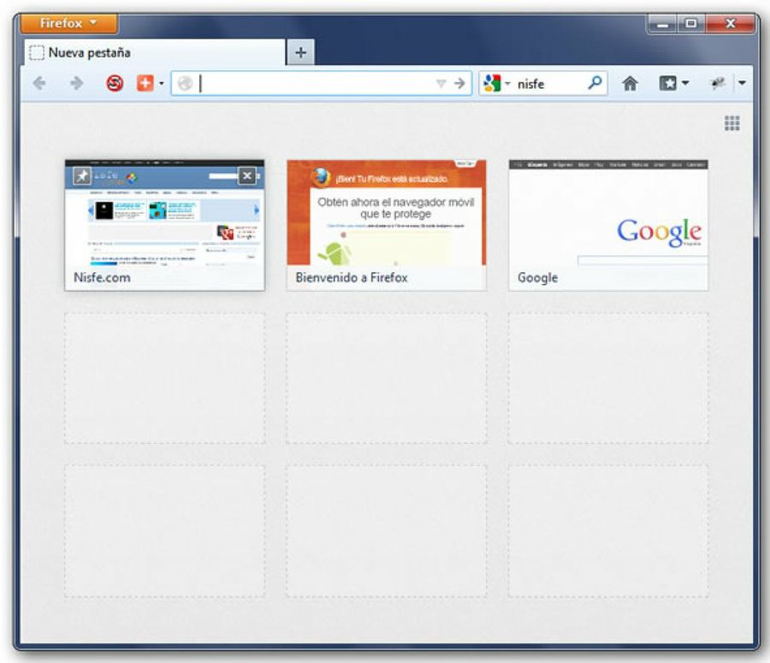Pin the Nisfe.com tile

(81, 176)
